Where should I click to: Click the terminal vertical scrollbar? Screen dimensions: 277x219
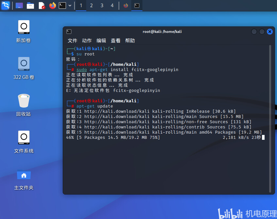click(270, 119)
